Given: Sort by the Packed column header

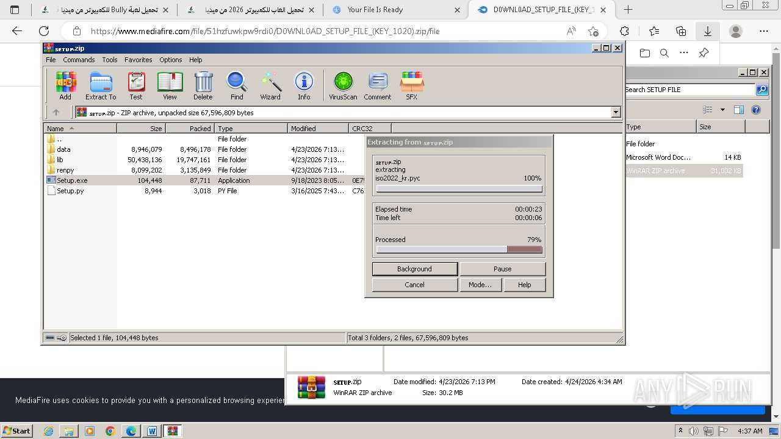Looking at the screenshot, I should [190, 128].
